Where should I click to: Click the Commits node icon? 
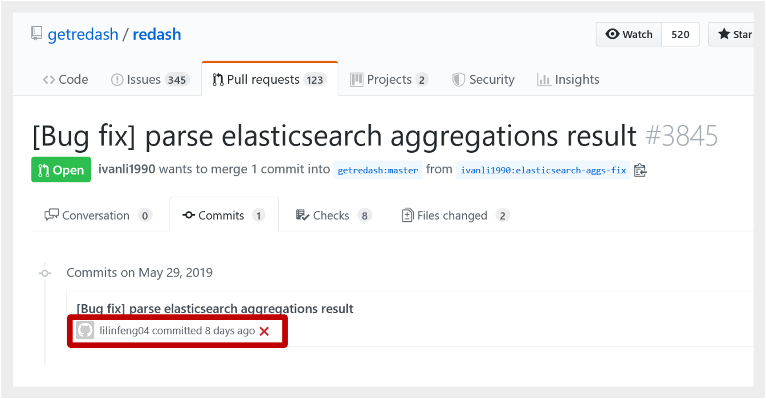189,215
